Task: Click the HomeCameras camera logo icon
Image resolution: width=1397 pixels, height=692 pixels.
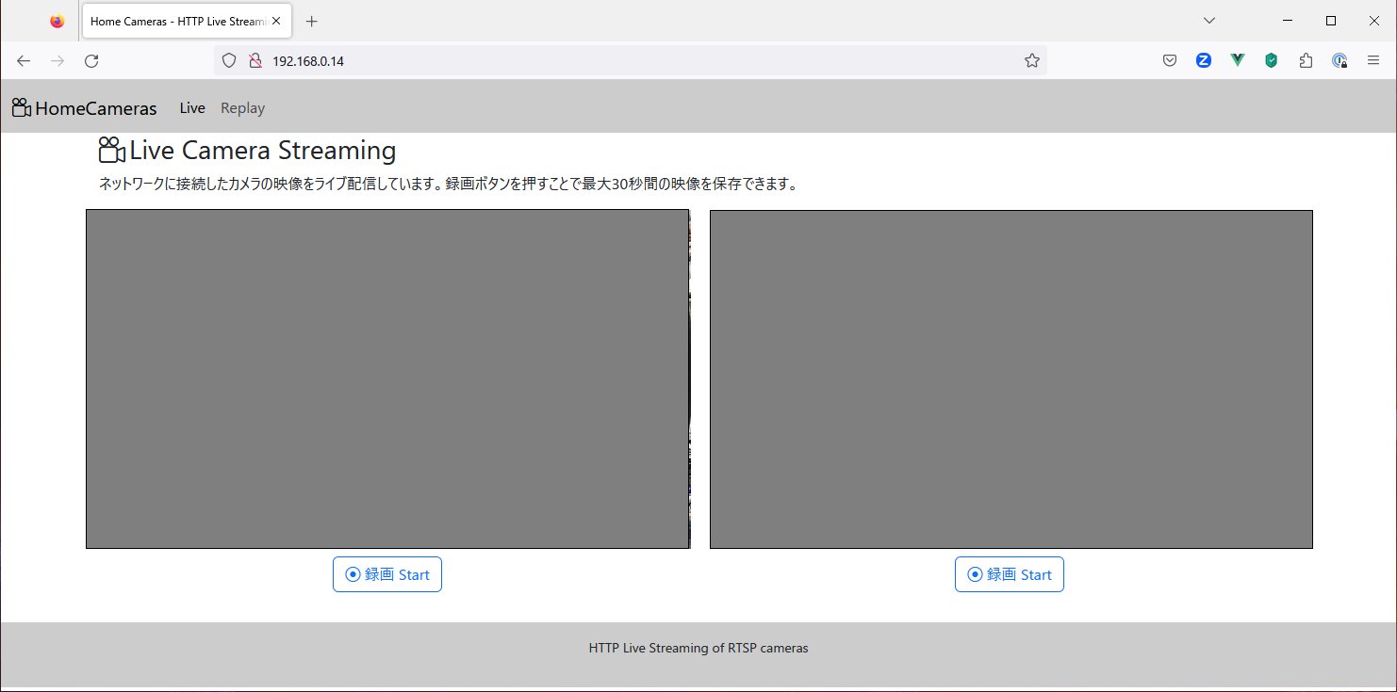Action: pyautogui.click(x=19, y=107)
